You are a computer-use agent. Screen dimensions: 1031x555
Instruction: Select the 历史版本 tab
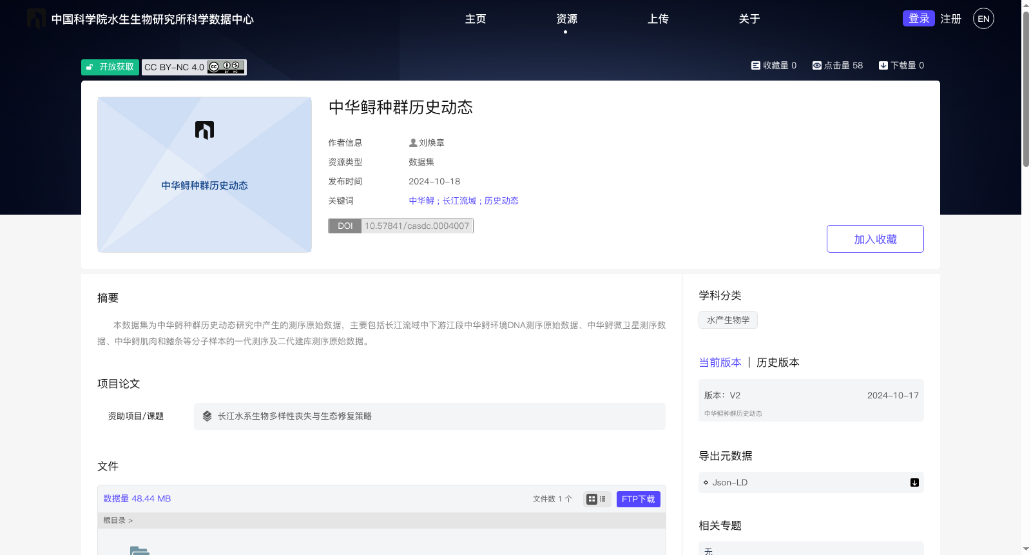pyautogui.click(x=778, y=363)
